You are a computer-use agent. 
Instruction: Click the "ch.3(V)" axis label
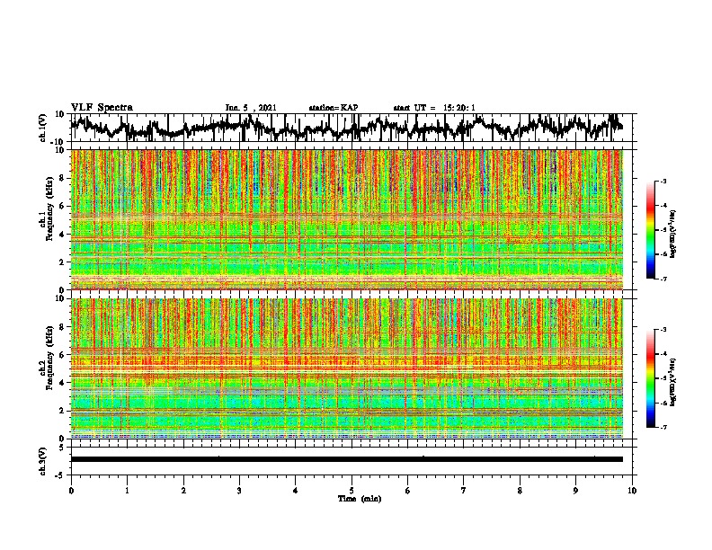point(43,461)
